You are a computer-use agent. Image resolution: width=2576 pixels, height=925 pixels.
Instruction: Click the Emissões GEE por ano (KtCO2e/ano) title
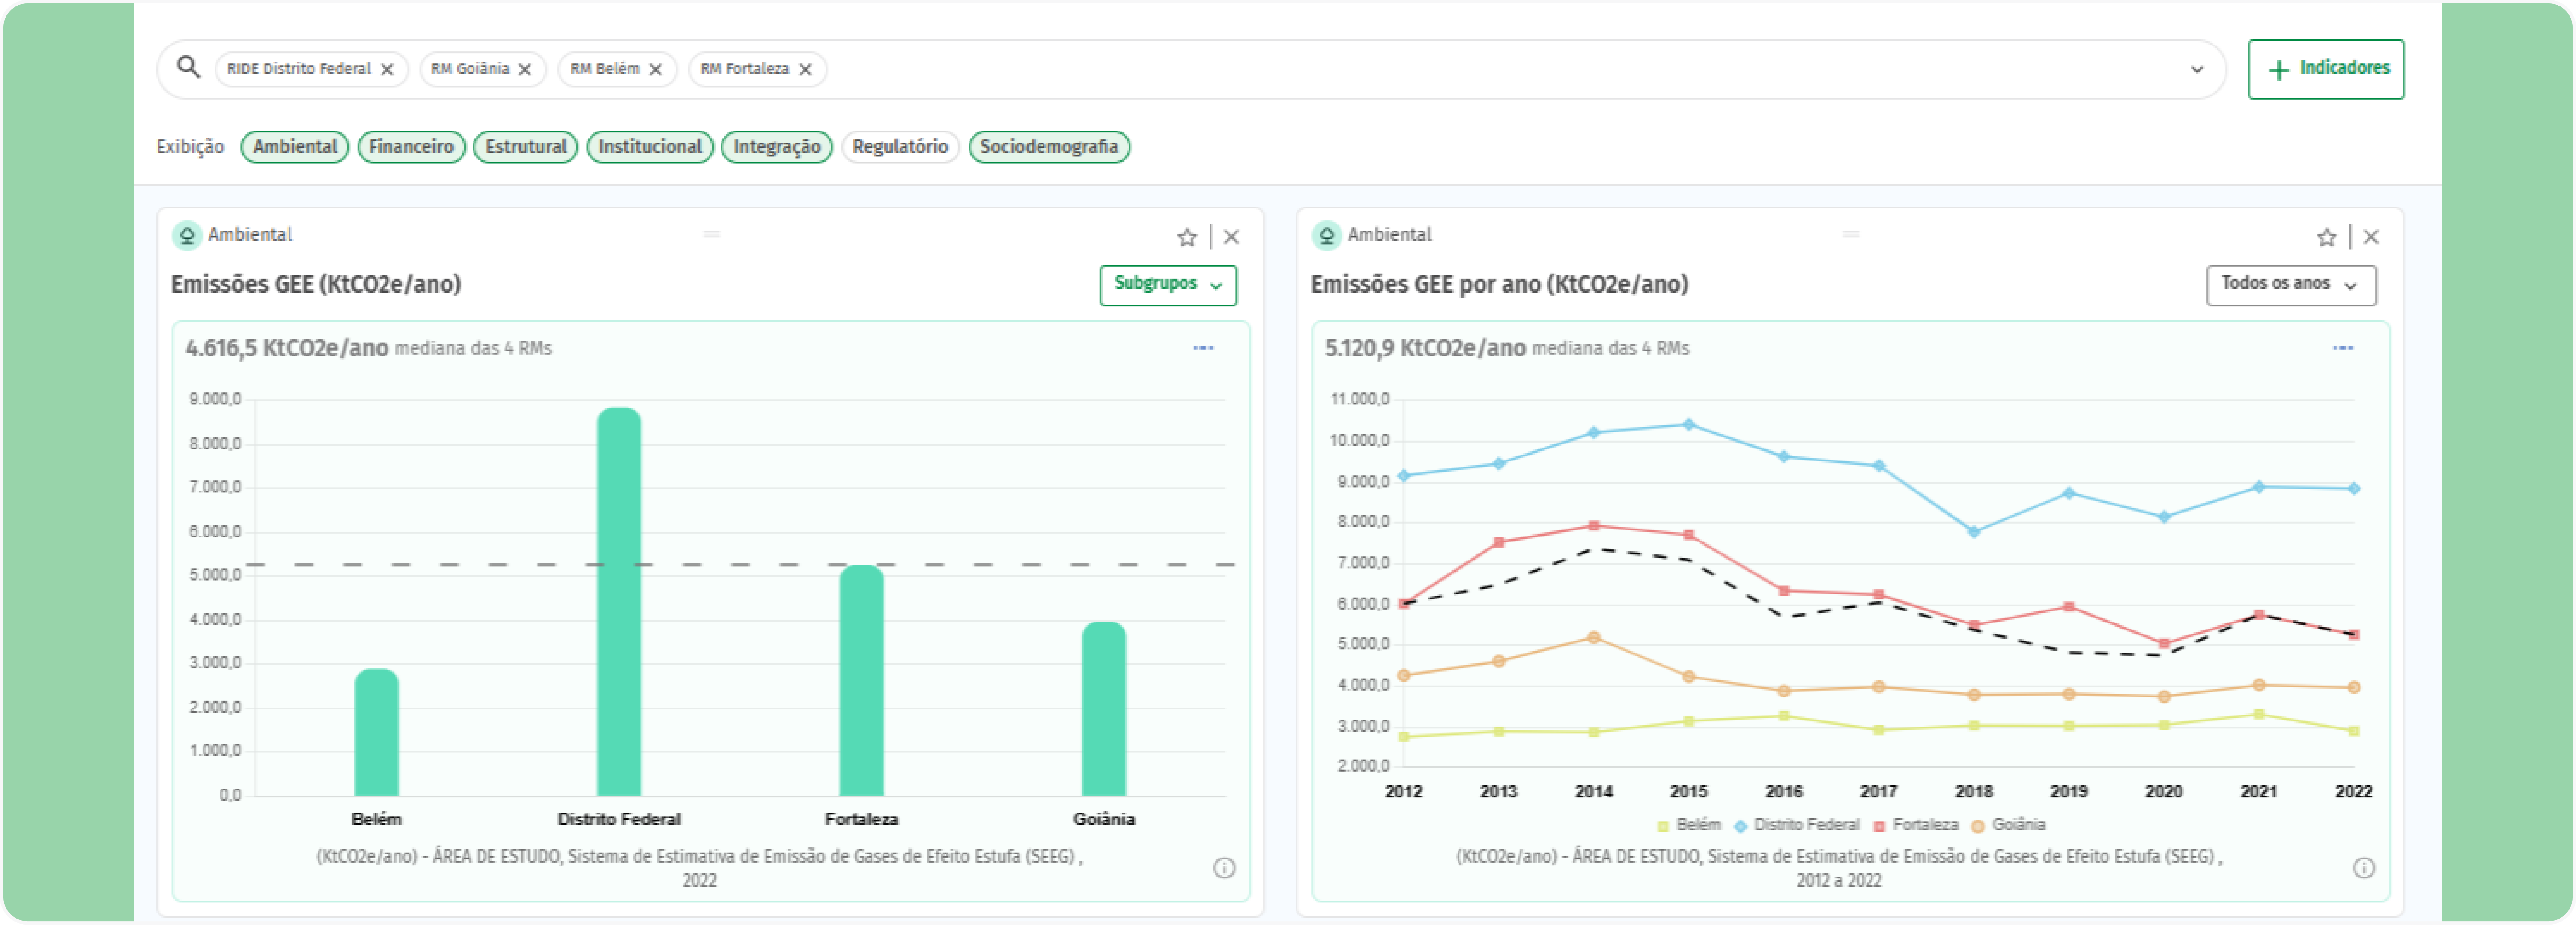point(1499,284)
